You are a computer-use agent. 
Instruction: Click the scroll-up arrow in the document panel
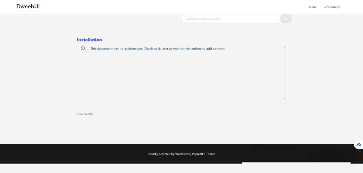(285, 48)
